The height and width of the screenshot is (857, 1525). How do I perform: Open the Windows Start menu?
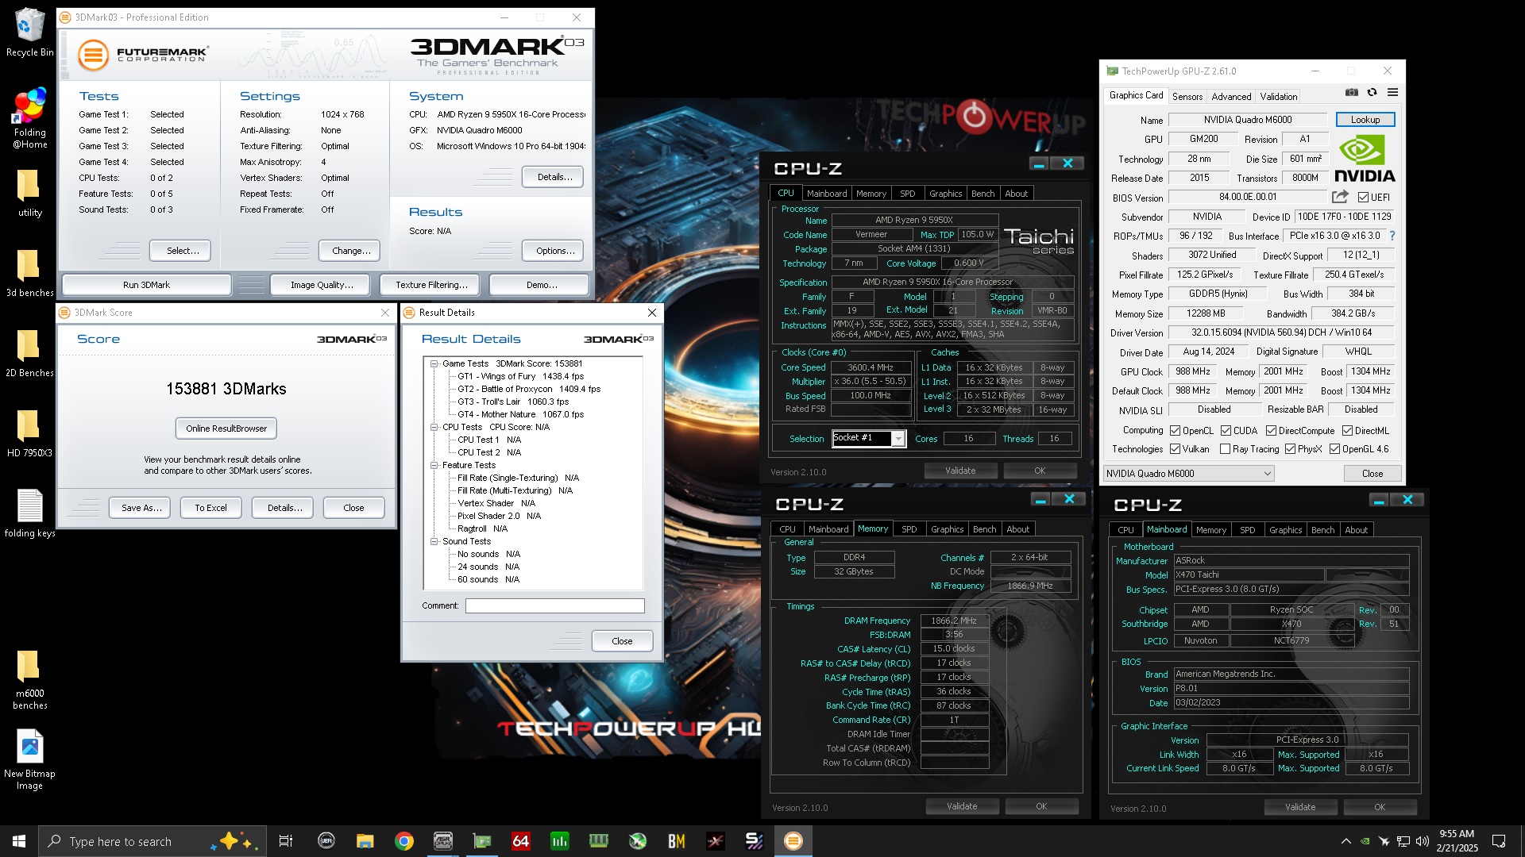[19, 841]
